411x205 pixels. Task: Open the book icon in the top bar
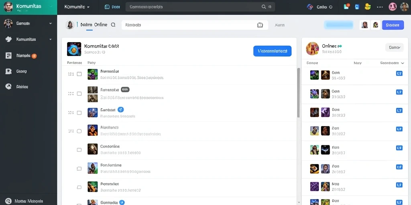tap(107, 7)
